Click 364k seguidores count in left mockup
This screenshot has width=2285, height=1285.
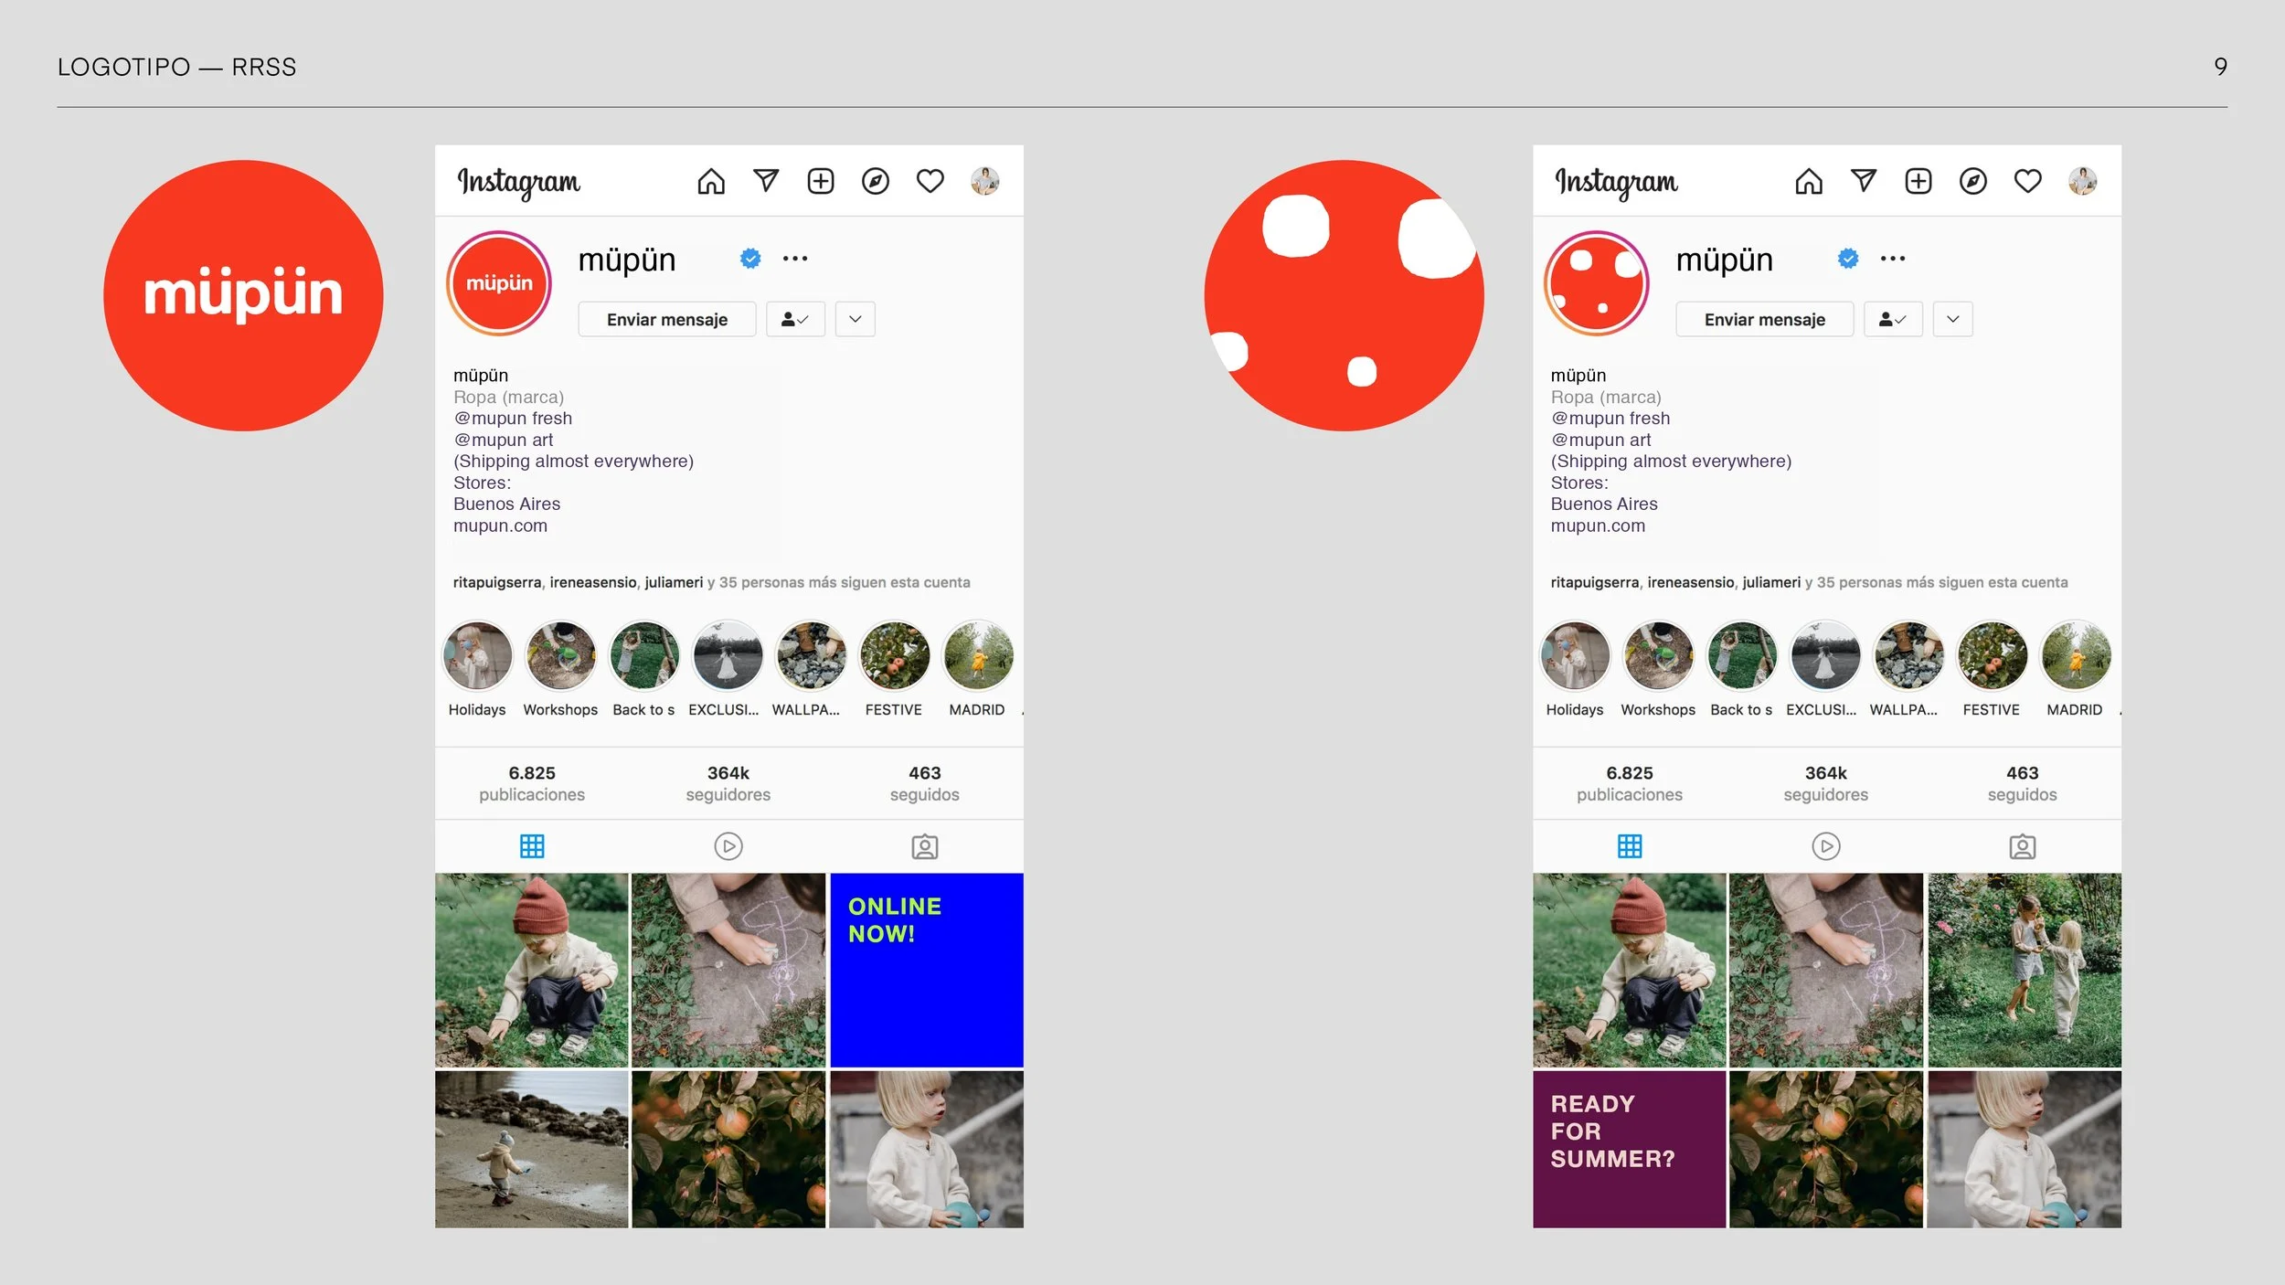pos(728,783)
